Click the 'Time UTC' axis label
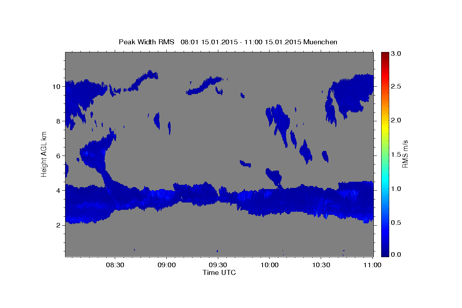This screenshot has width=462, height=308. (219, 273)
